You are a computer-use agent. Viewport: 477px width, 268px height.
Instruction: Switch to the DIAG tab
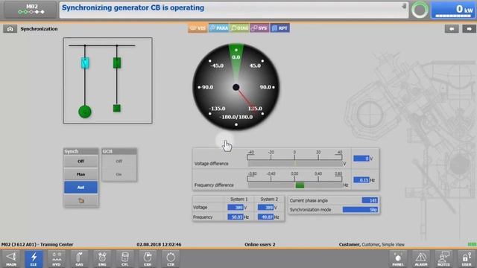(x=239, y=28)
